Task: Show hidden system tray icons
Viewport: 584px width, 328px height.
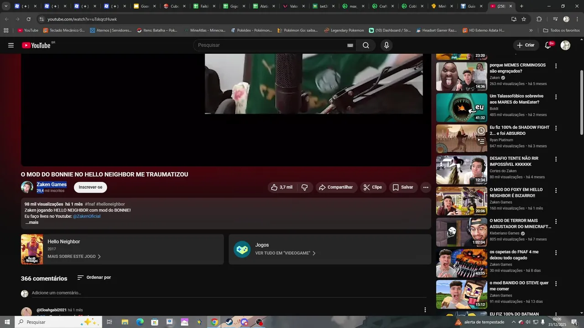Action: click(x=514, y=322)
